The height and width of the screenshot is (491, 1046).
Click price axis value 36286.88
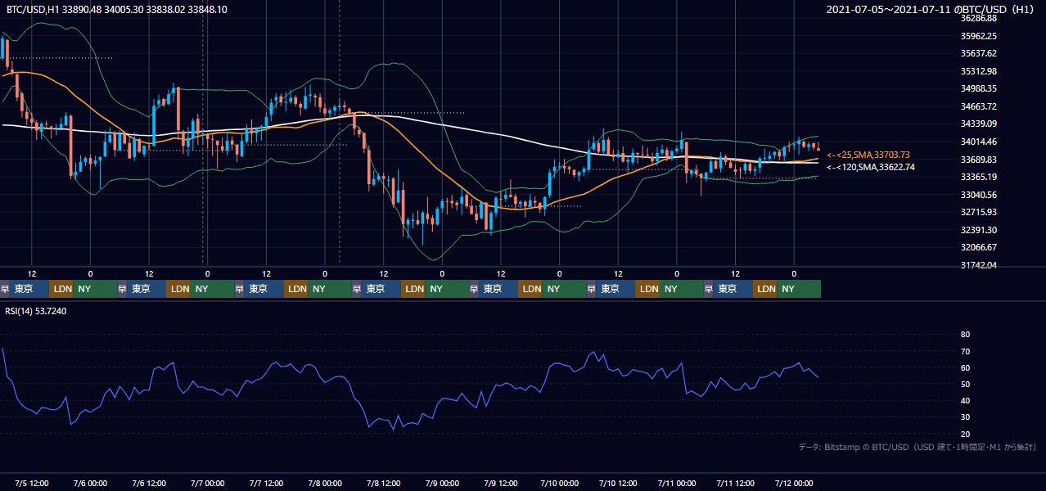click(979, 18)
